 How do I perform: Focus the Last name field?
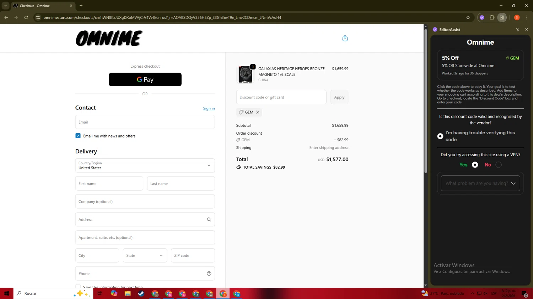tap(181, 184)
